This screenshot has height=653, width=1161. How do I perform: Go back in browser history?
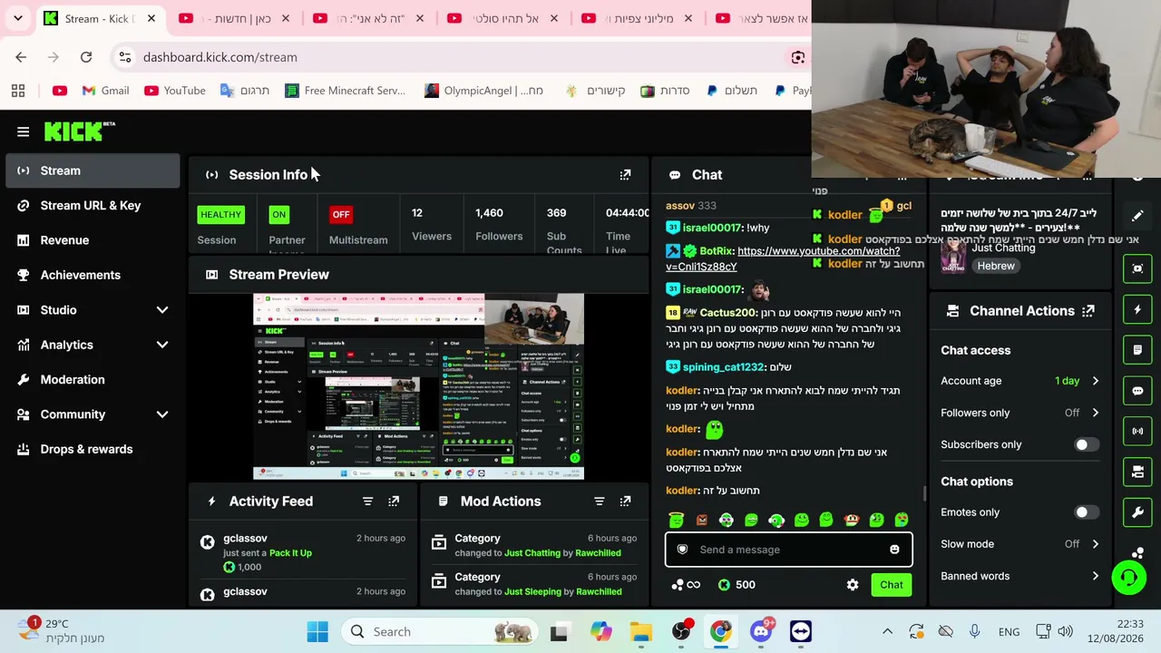[x=21, y=57]
